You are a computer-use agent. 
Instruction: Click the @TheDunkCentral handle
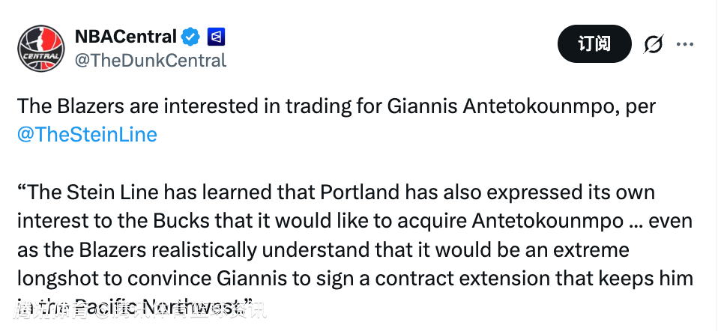tap(150, 61)
